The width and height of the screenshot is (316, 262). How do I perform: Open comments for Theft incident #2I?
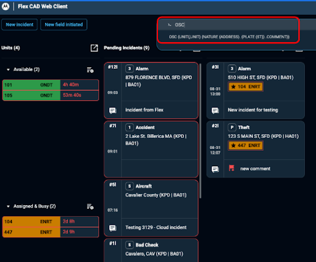coord(215,169)
